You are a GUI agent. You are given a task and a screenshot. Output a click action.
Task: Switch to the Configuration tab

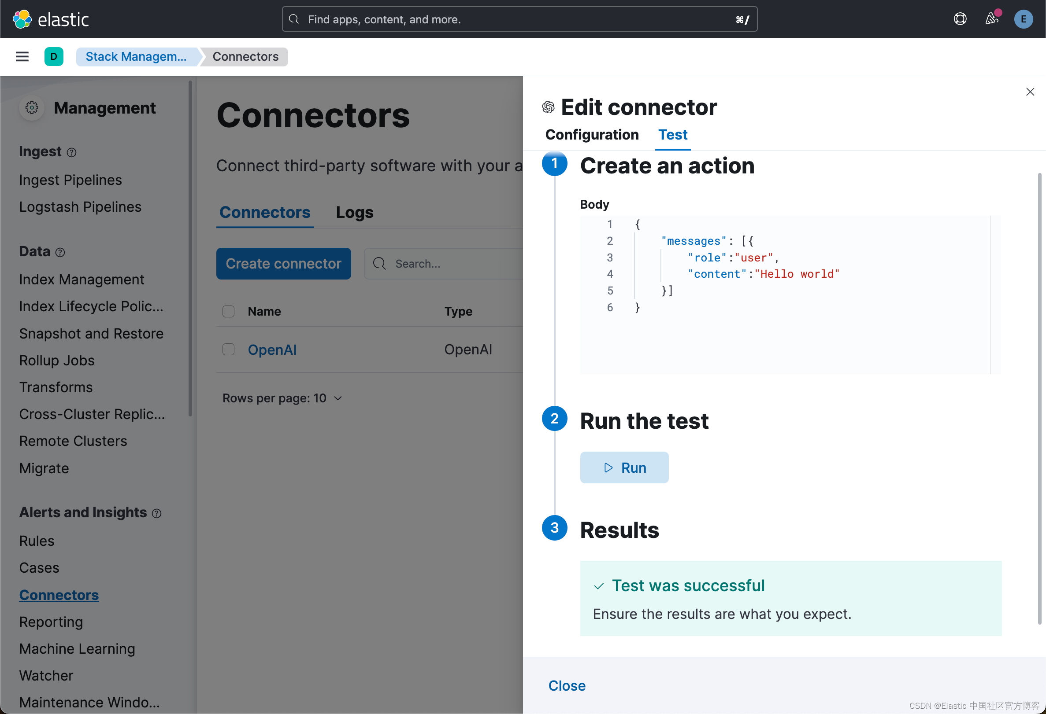pyautogui.click(x=591, y=134)
